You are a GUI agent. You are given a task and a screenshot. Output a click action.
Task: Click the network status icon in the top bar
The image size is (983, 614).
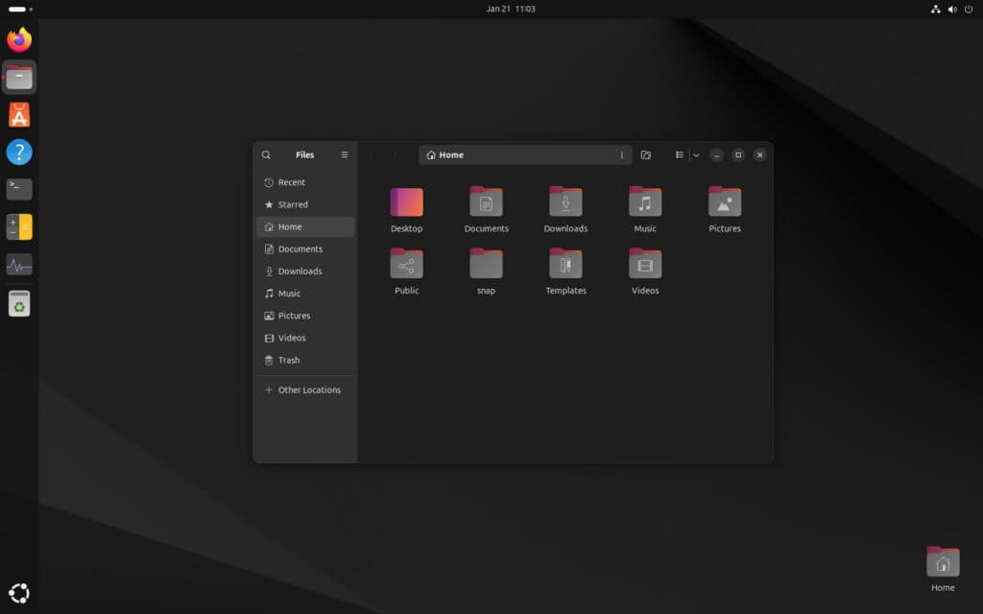936,9
